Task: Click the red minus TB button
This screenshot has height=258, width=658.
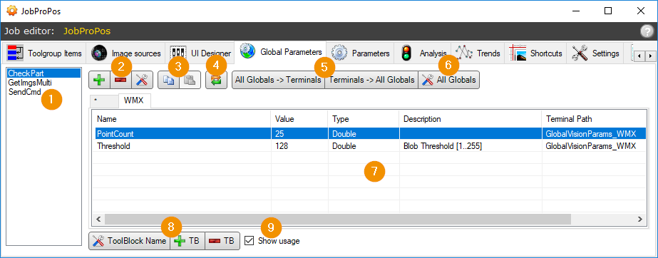Action: pyautogui.click(x=222, y=241)
